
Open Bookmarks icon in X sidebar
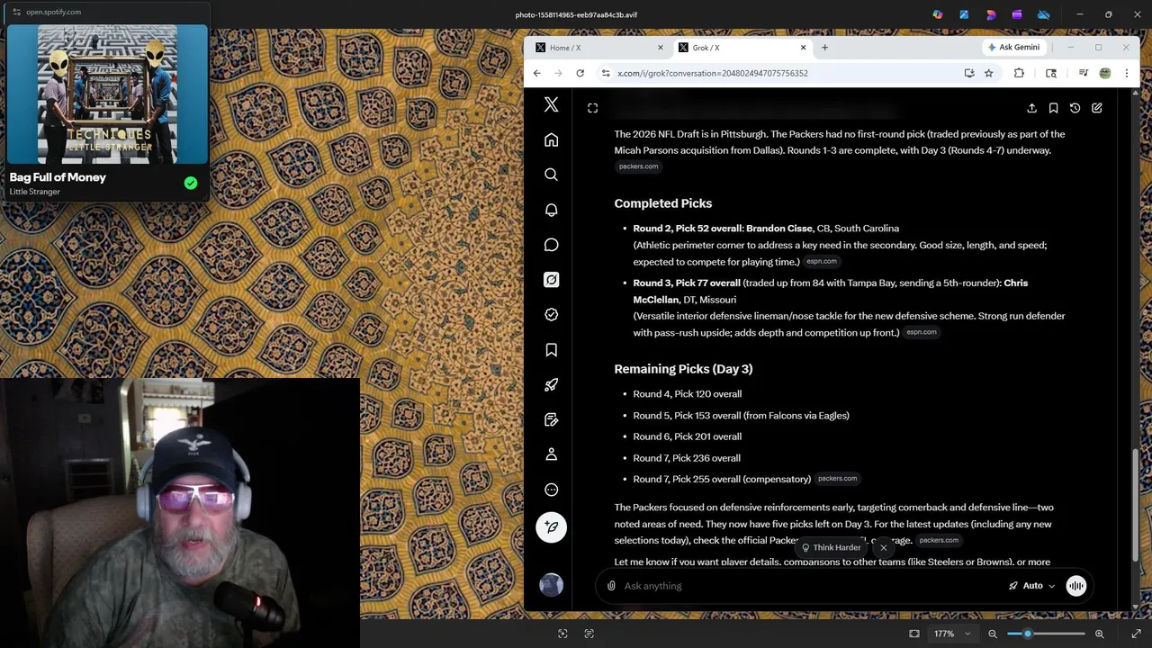[x=551, y=350]
